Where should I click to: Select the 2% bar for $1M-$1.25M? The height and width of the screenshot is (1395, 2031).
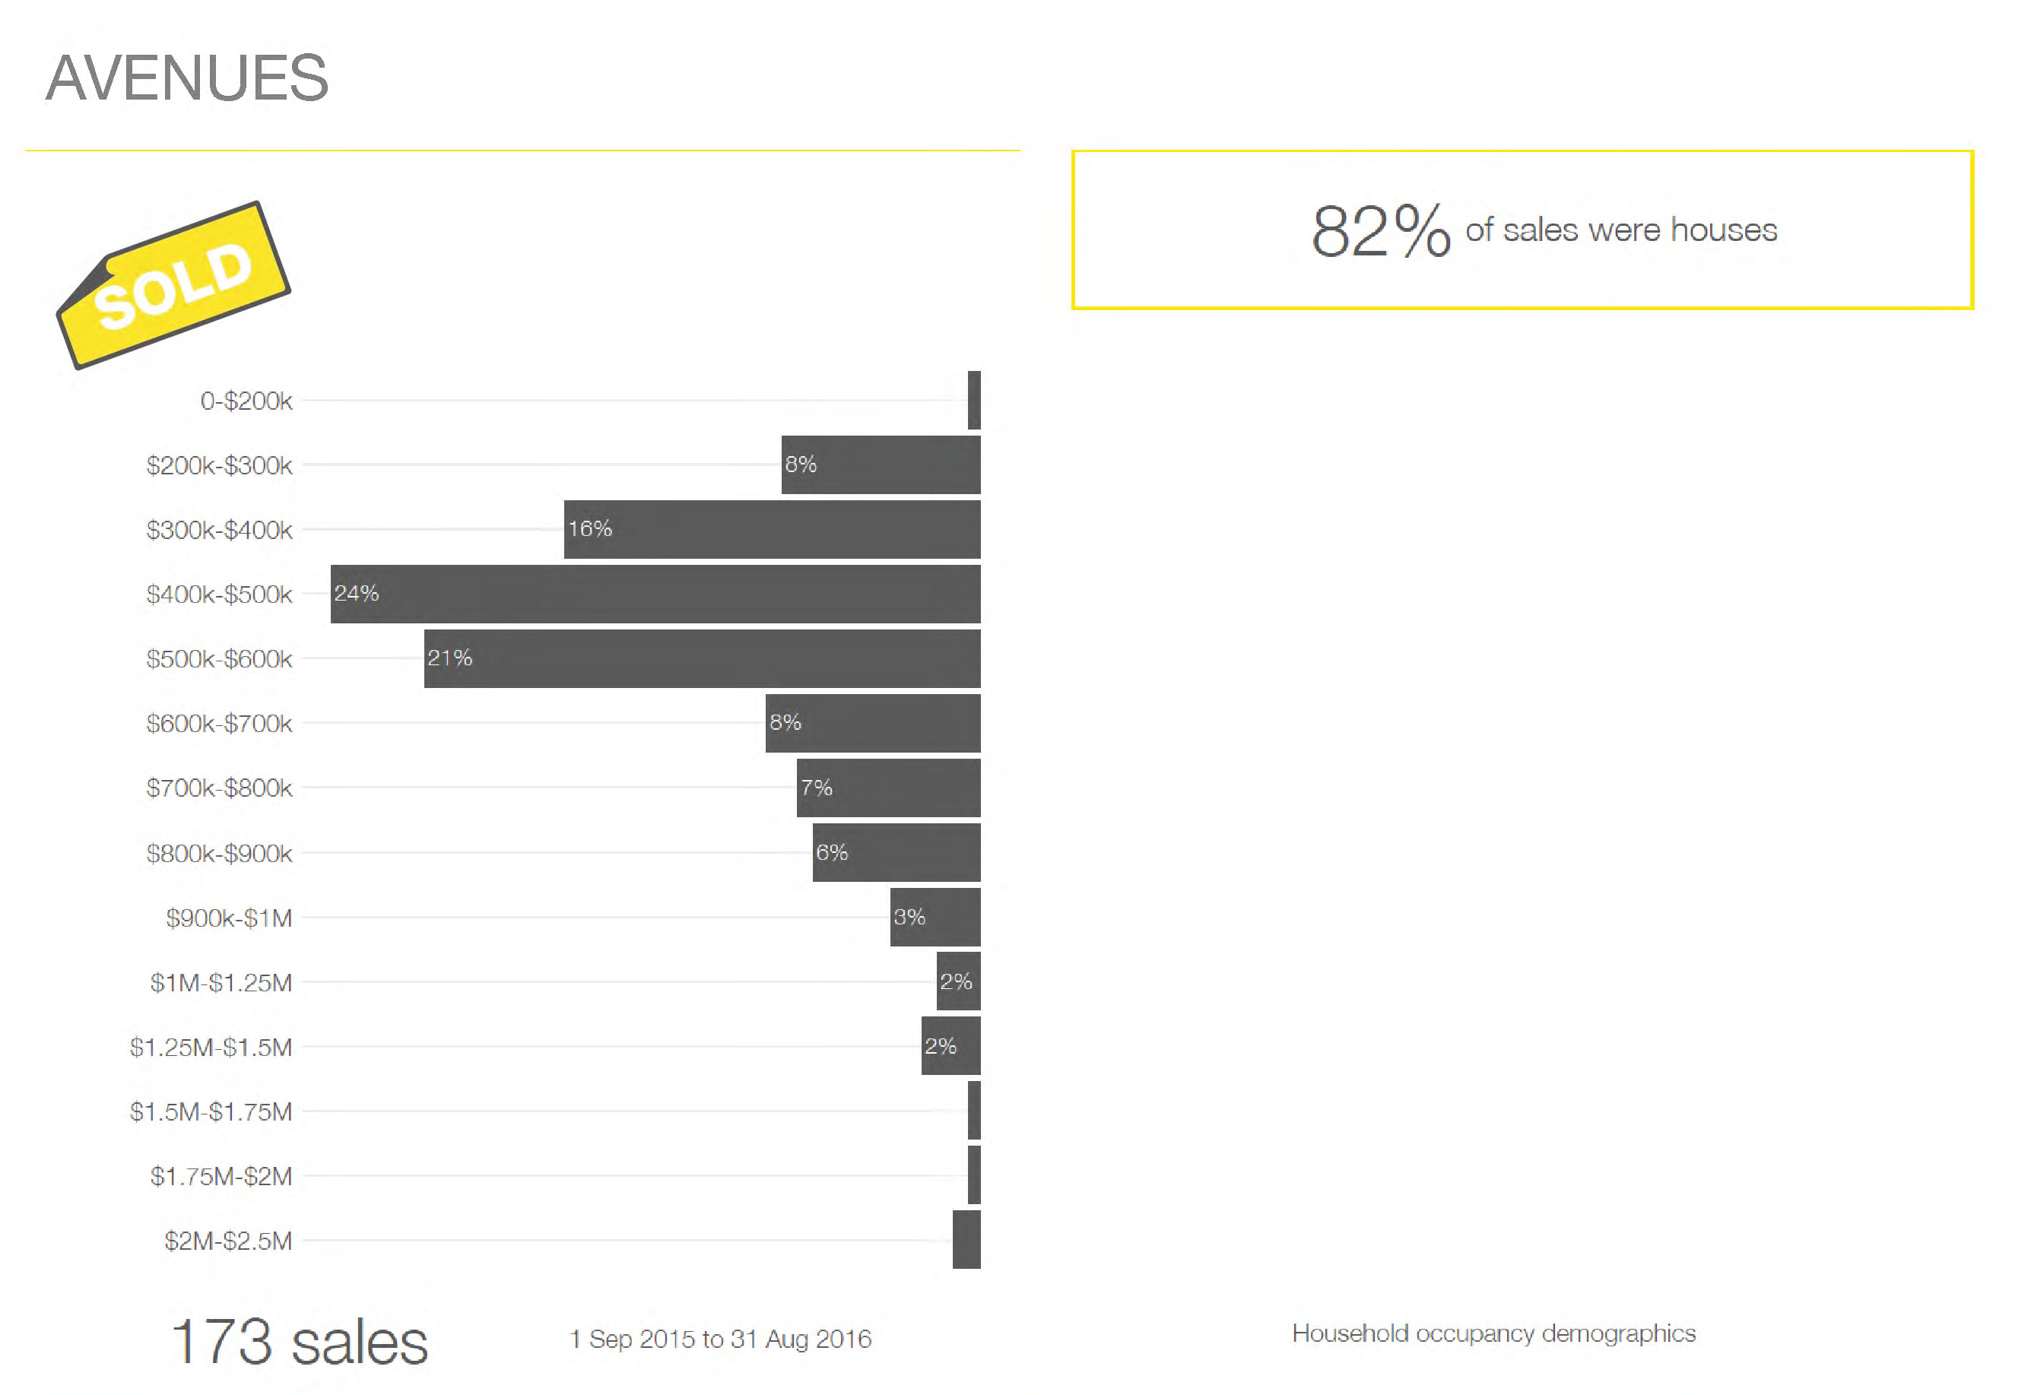tap(958, 982)
